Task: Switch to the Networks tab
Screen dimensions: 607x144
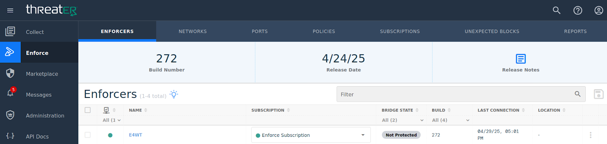Action: (193, 31)
